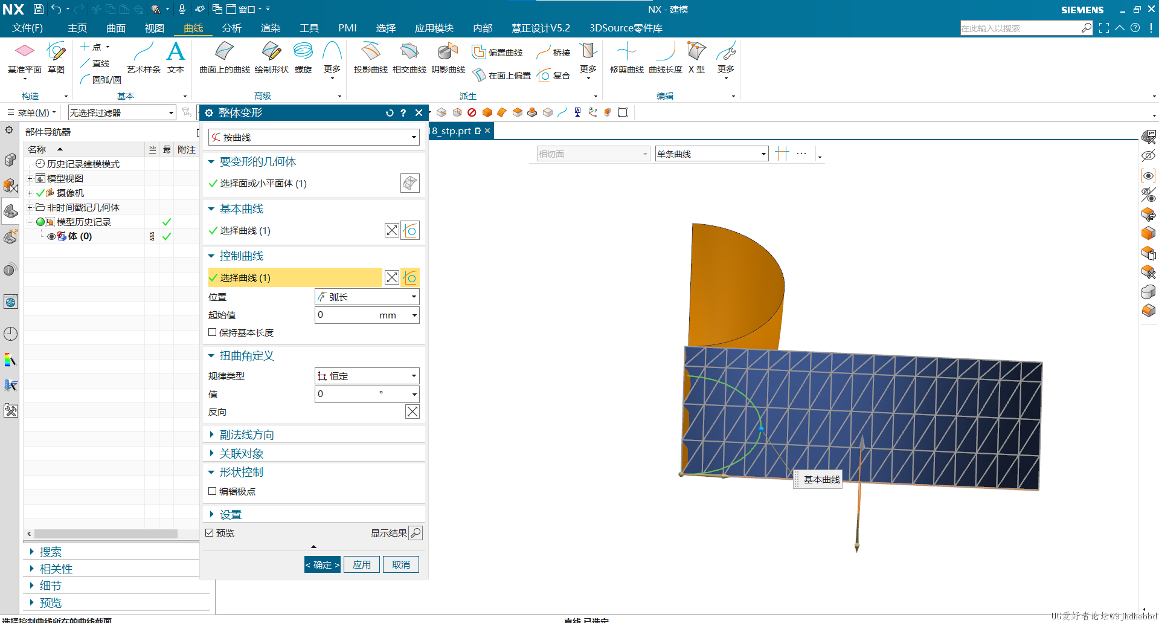Click the Undo arrow icon
This screenshot has height=623, width=1159.
[56, 9]
